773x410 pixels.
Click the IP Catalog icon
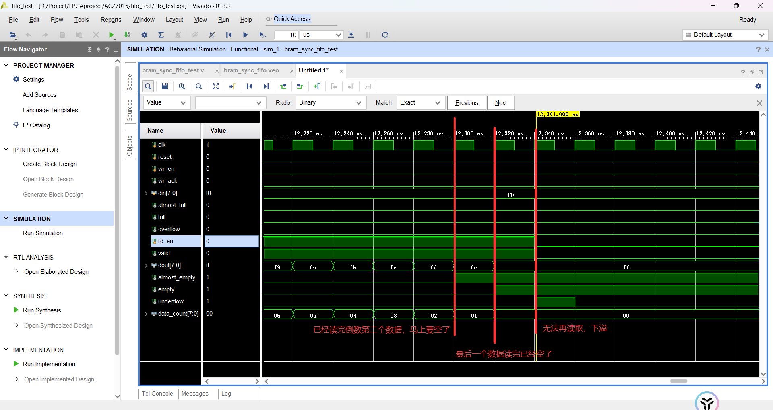click(x=16, y=125)
